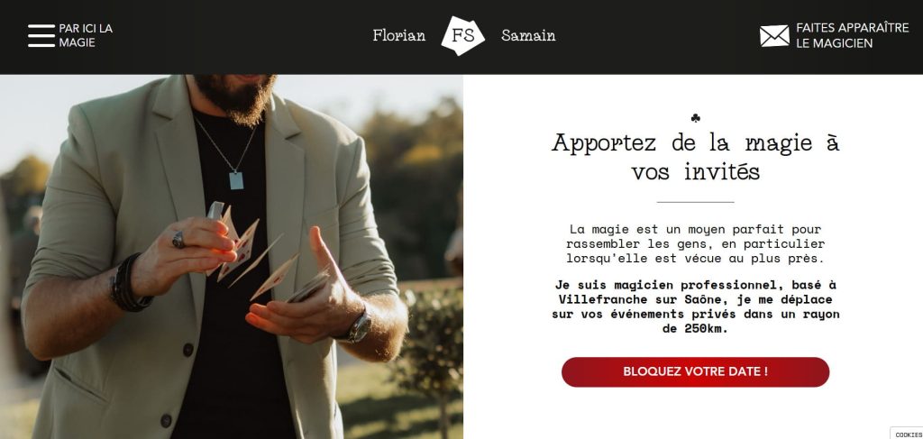The width and height of the screenshot is (923, 439).
Task: Click the magician hero photo
Action: 232,257
